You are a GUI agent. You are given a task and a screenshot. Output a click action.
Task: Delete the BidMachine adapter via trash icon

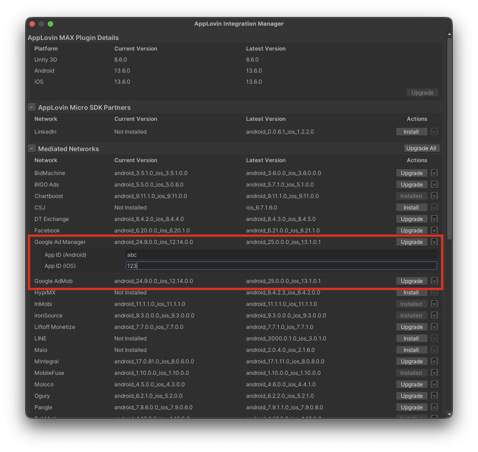point(434,173)
